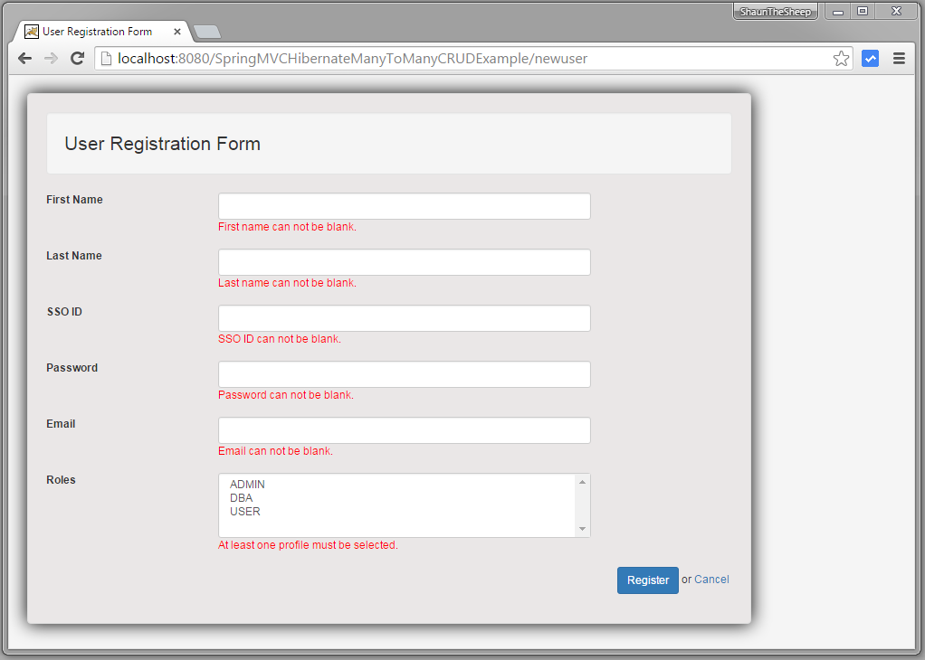The width and height of the screenshot is (925, 660).
Task: Click inside the First Name field
Action: (403, 205)
